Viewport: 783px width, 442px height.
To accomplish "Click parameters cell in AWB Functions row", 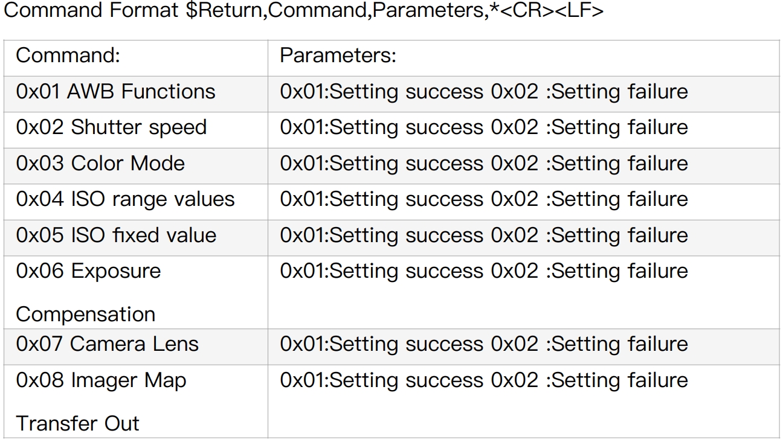I will [483, 92].
